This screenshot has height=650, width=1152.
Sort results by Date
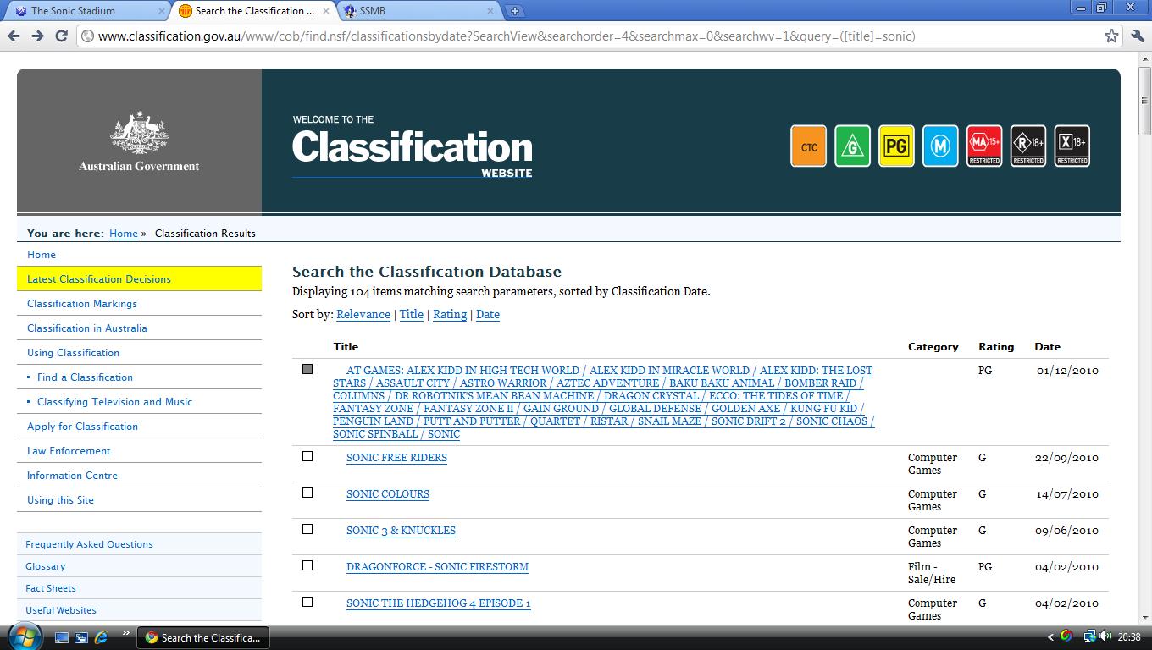(x=488, y=314)
